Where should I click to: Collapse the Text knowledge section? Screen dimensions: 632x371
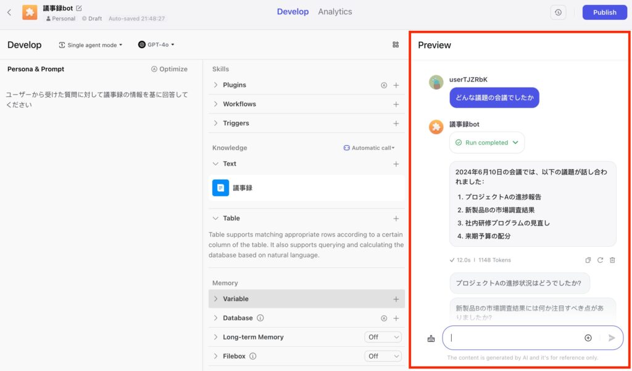point(215,164)
